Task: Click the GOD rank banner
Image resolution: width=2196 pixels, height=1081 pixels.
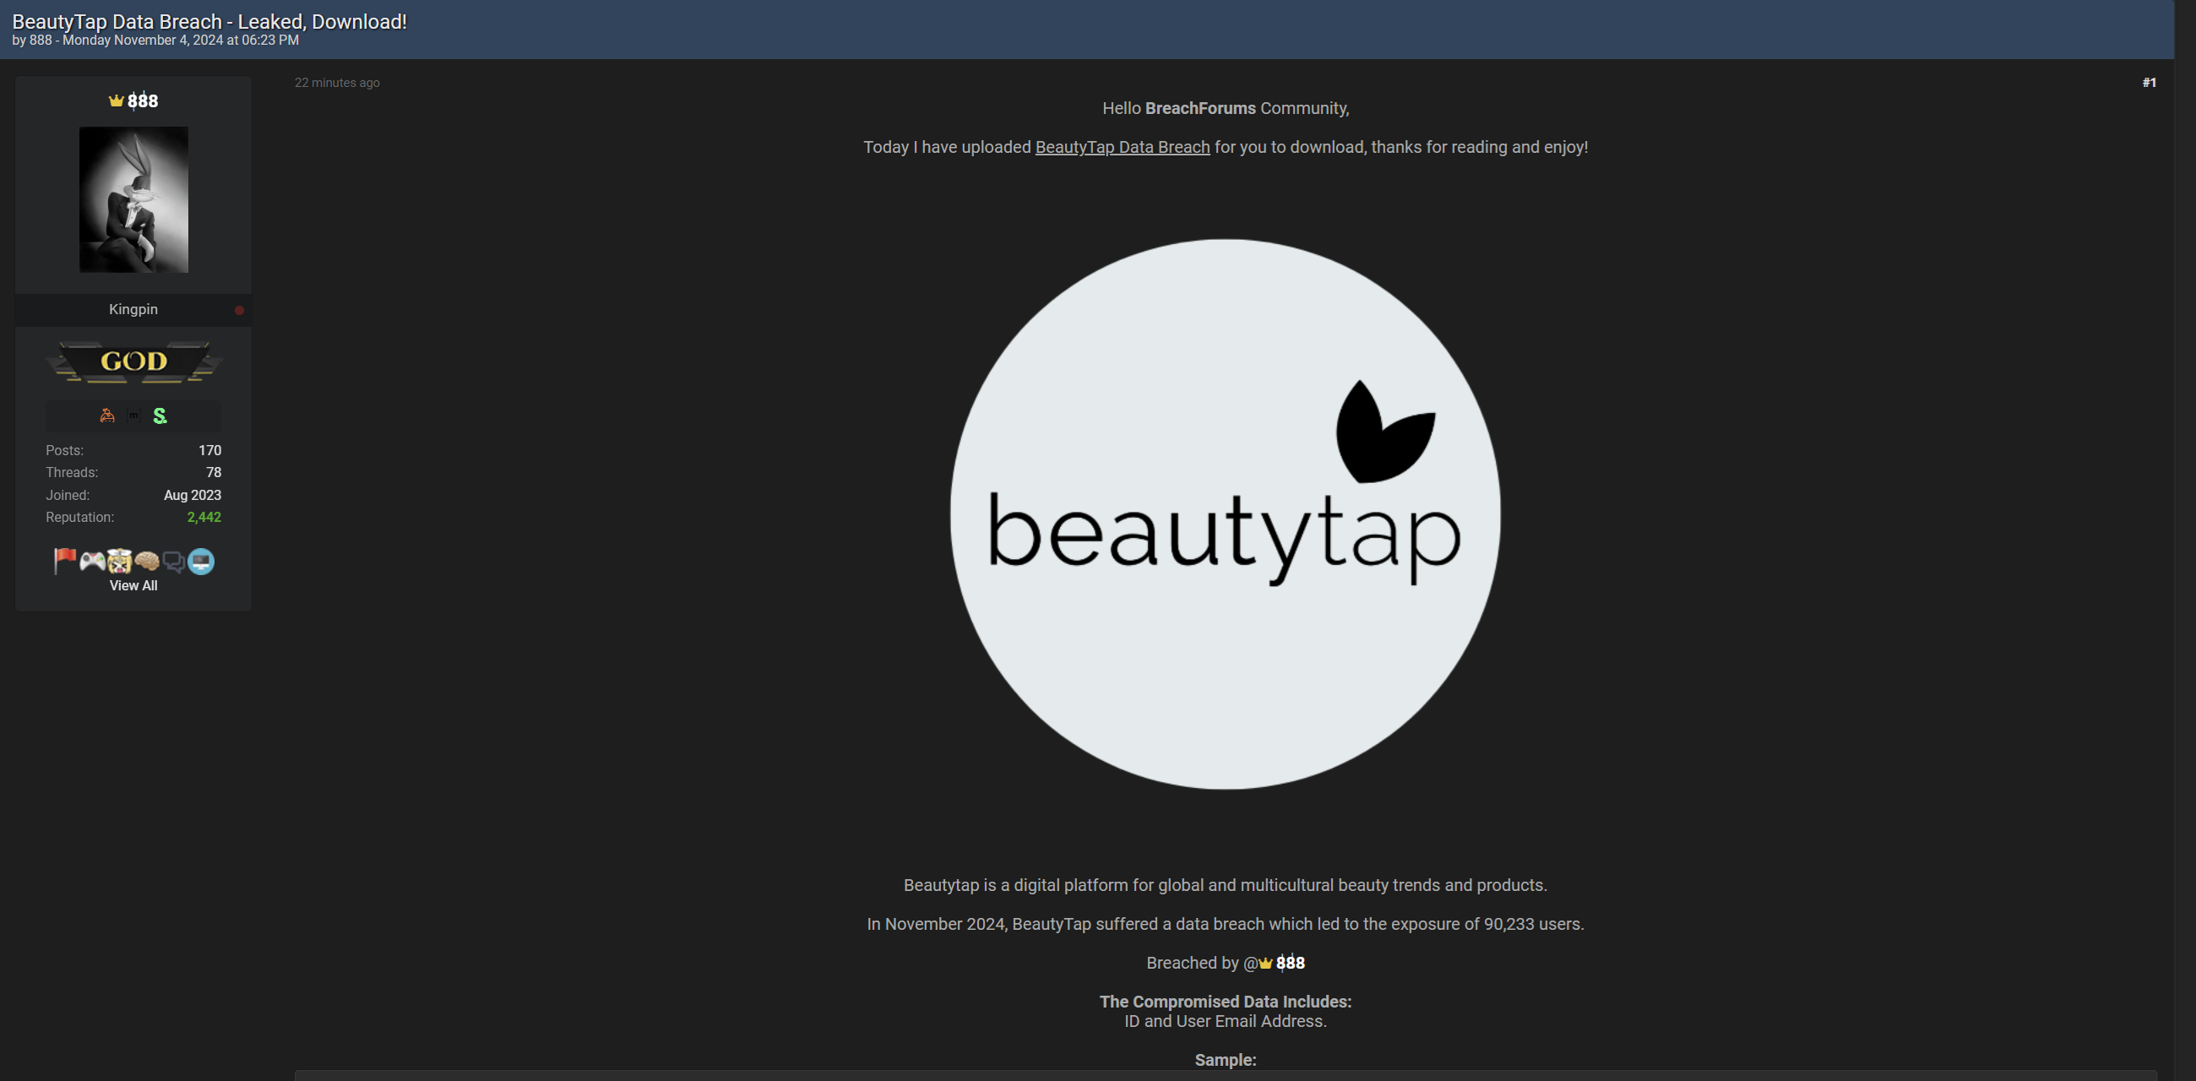Action: click(133, 361)
